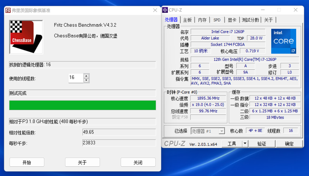
Task: Click the 10 纳米 process value
Action: click(201, 51)
